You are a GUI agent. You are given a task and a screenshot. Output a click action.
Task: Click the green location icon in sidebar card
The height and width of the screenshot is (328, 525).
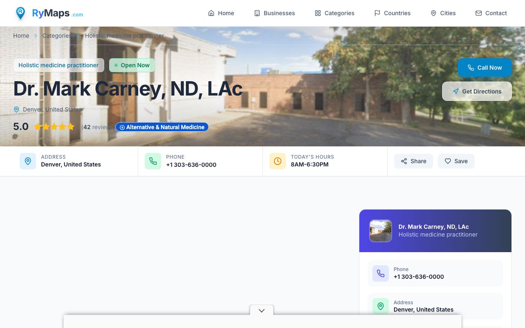click(381, 306)
